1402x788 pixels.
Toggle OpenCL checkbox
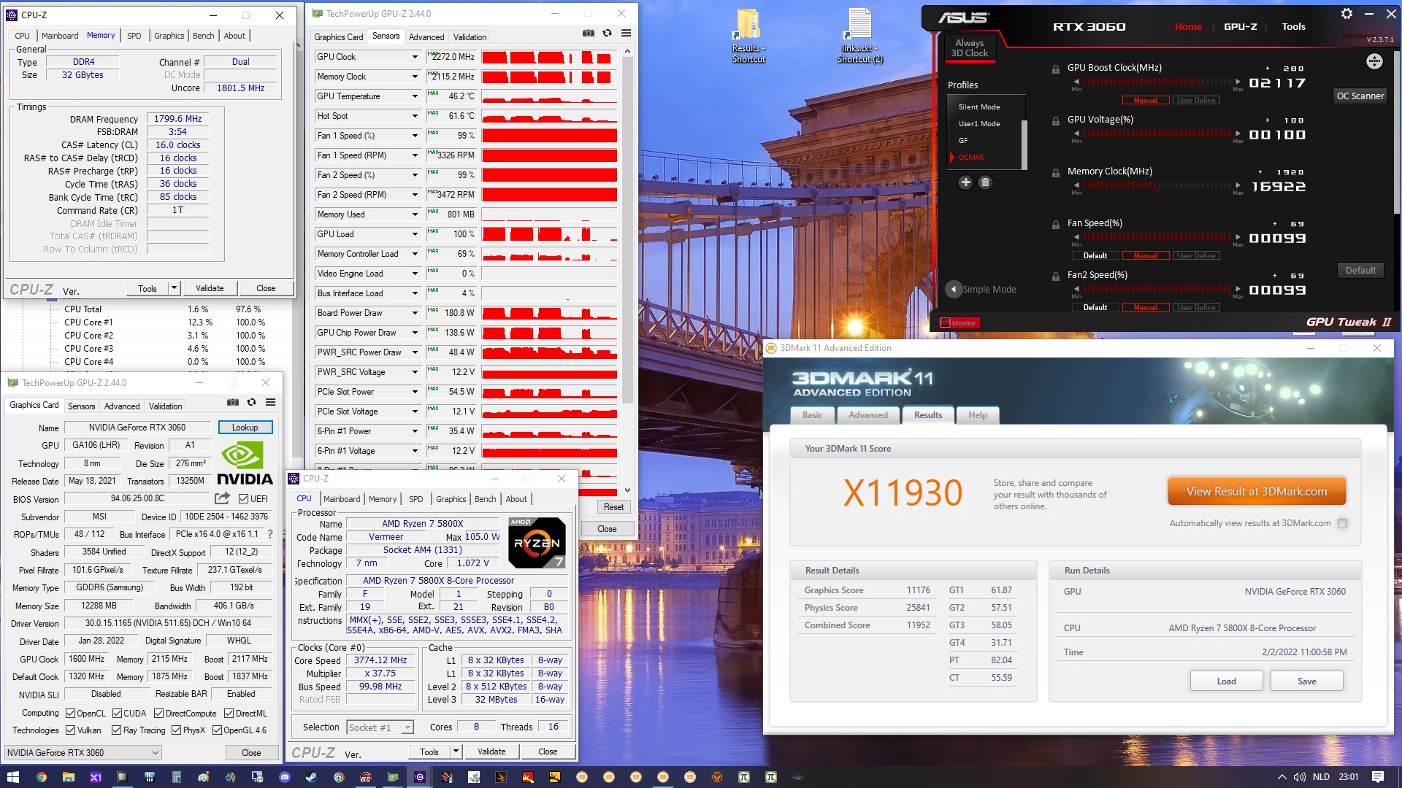pyautogui.click(x=70, y=714)
